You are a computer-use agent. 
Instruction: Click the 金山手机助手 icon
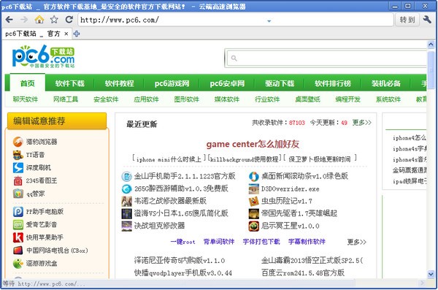point(126,176)
